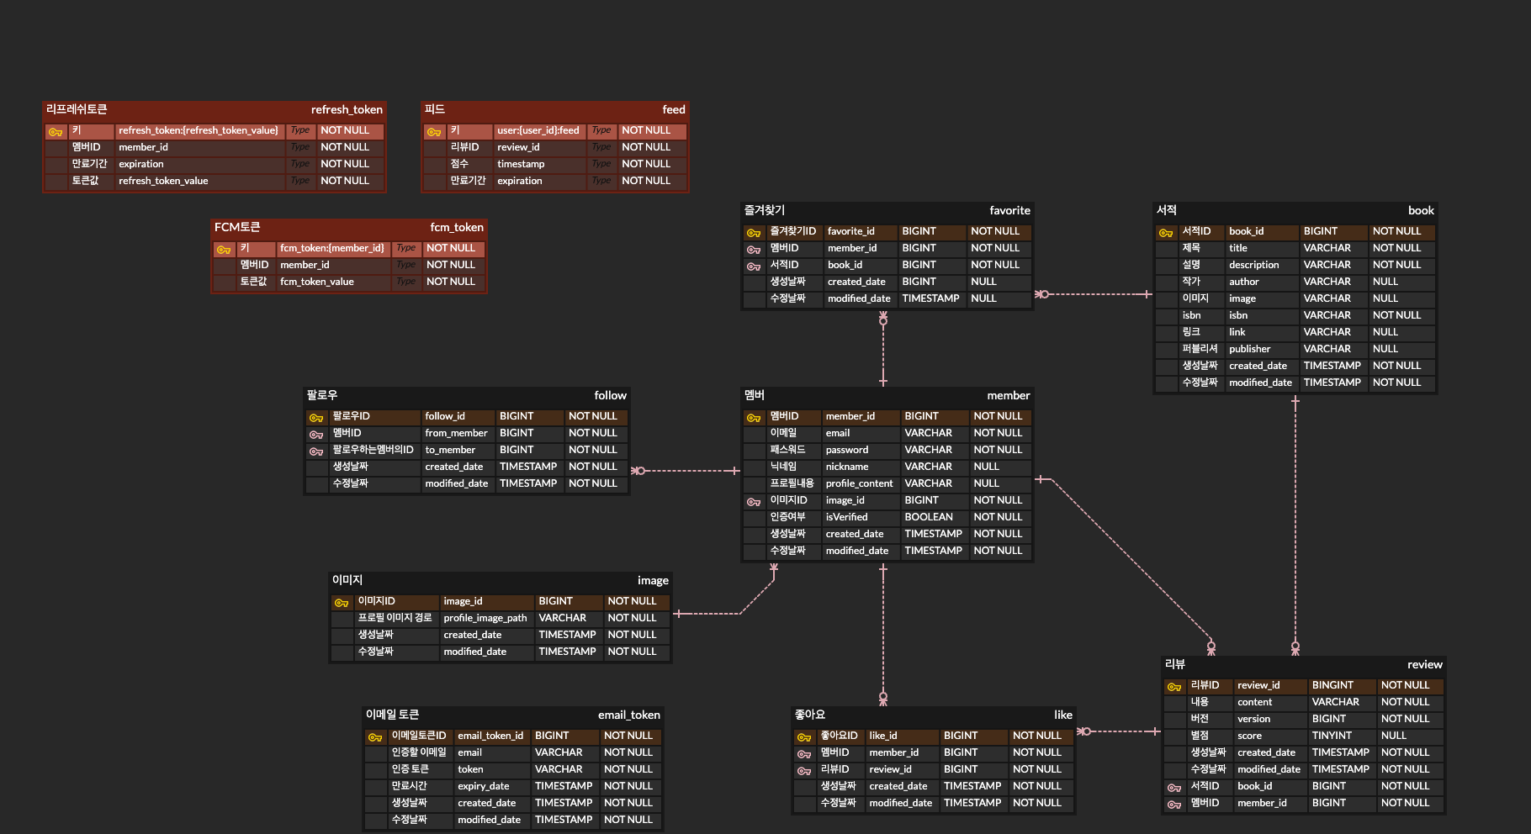
Task: Click the primary key icon in feed table
Action: tap(434, 131)
